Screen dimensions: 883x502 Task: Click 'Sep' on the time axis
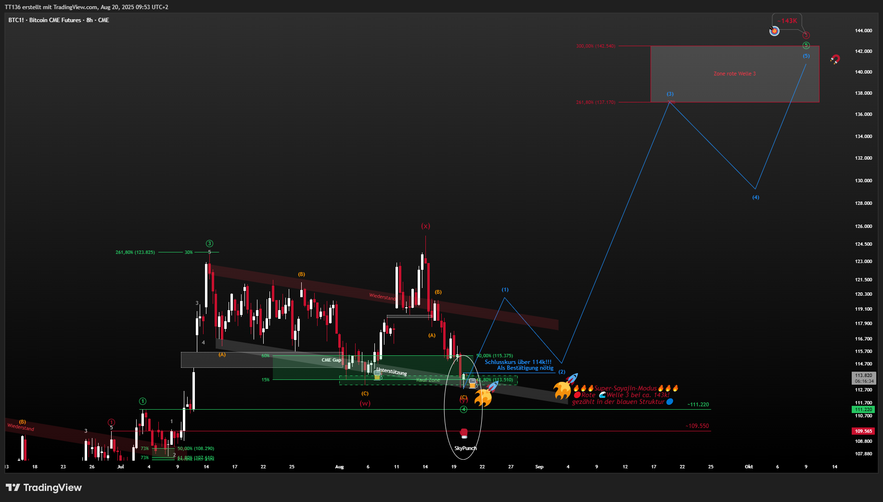[x=539, y=466]
